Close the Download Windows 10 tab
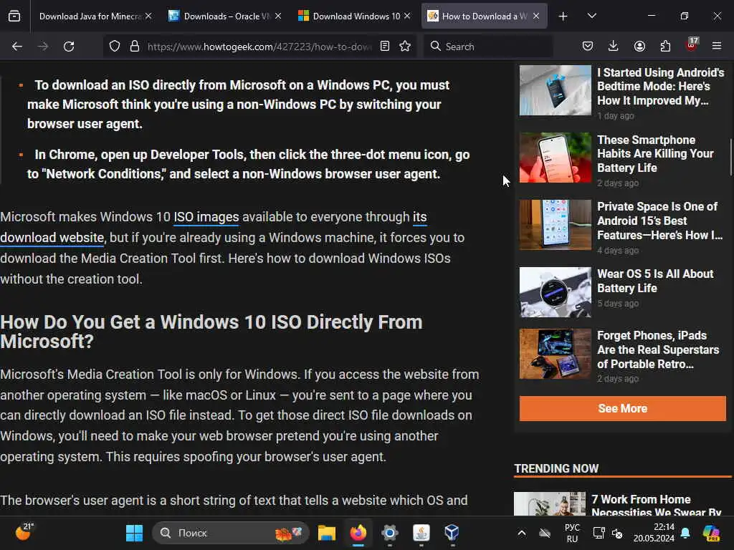This screenshot has width=734, height=550. pos(407,16)
